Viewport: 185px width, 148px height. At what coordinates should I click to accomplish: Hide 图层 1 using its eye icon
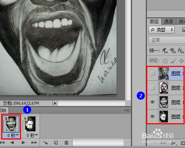tap(152, 102)
